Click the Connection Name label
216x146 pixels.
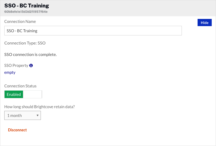click(20, 21)
